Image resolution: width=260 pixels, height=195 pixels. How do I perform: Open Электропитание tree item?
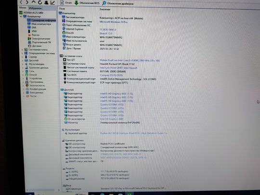point(39,39)
